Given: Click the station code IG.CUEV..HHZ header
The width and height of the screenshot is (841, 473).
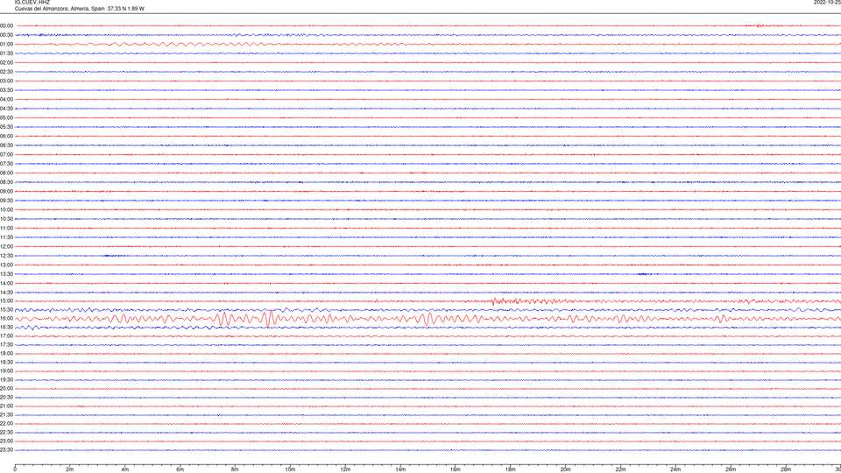Looking at the screenshot, I should pyautogui.click(x=32, y=2).
